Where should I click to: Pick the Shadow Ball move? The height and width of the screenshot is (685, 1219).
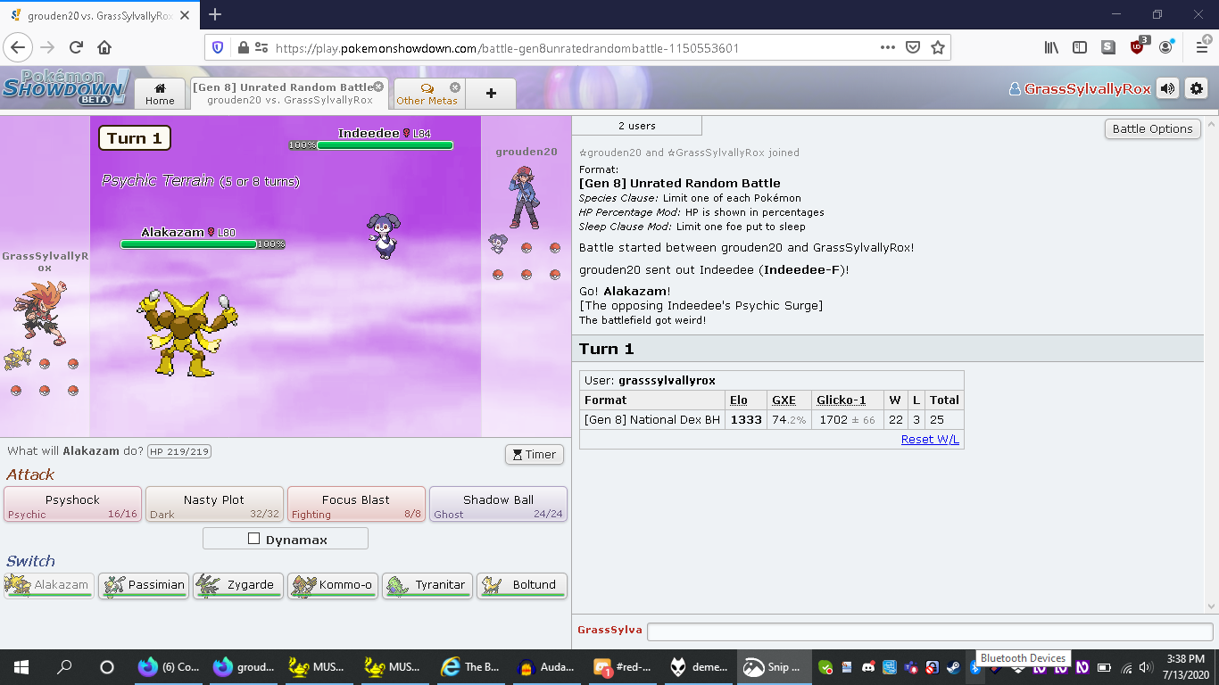point(498,505)
